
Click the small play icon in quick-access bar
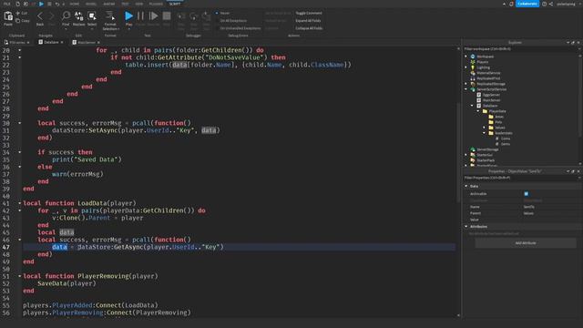(x=41, y=4)
